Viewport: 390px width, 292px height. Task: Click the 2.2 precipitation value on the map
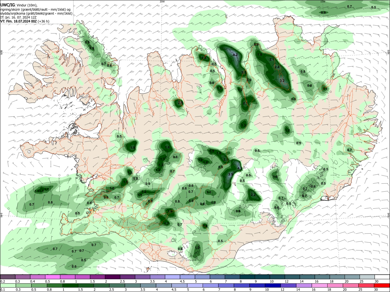click(253, 195)
